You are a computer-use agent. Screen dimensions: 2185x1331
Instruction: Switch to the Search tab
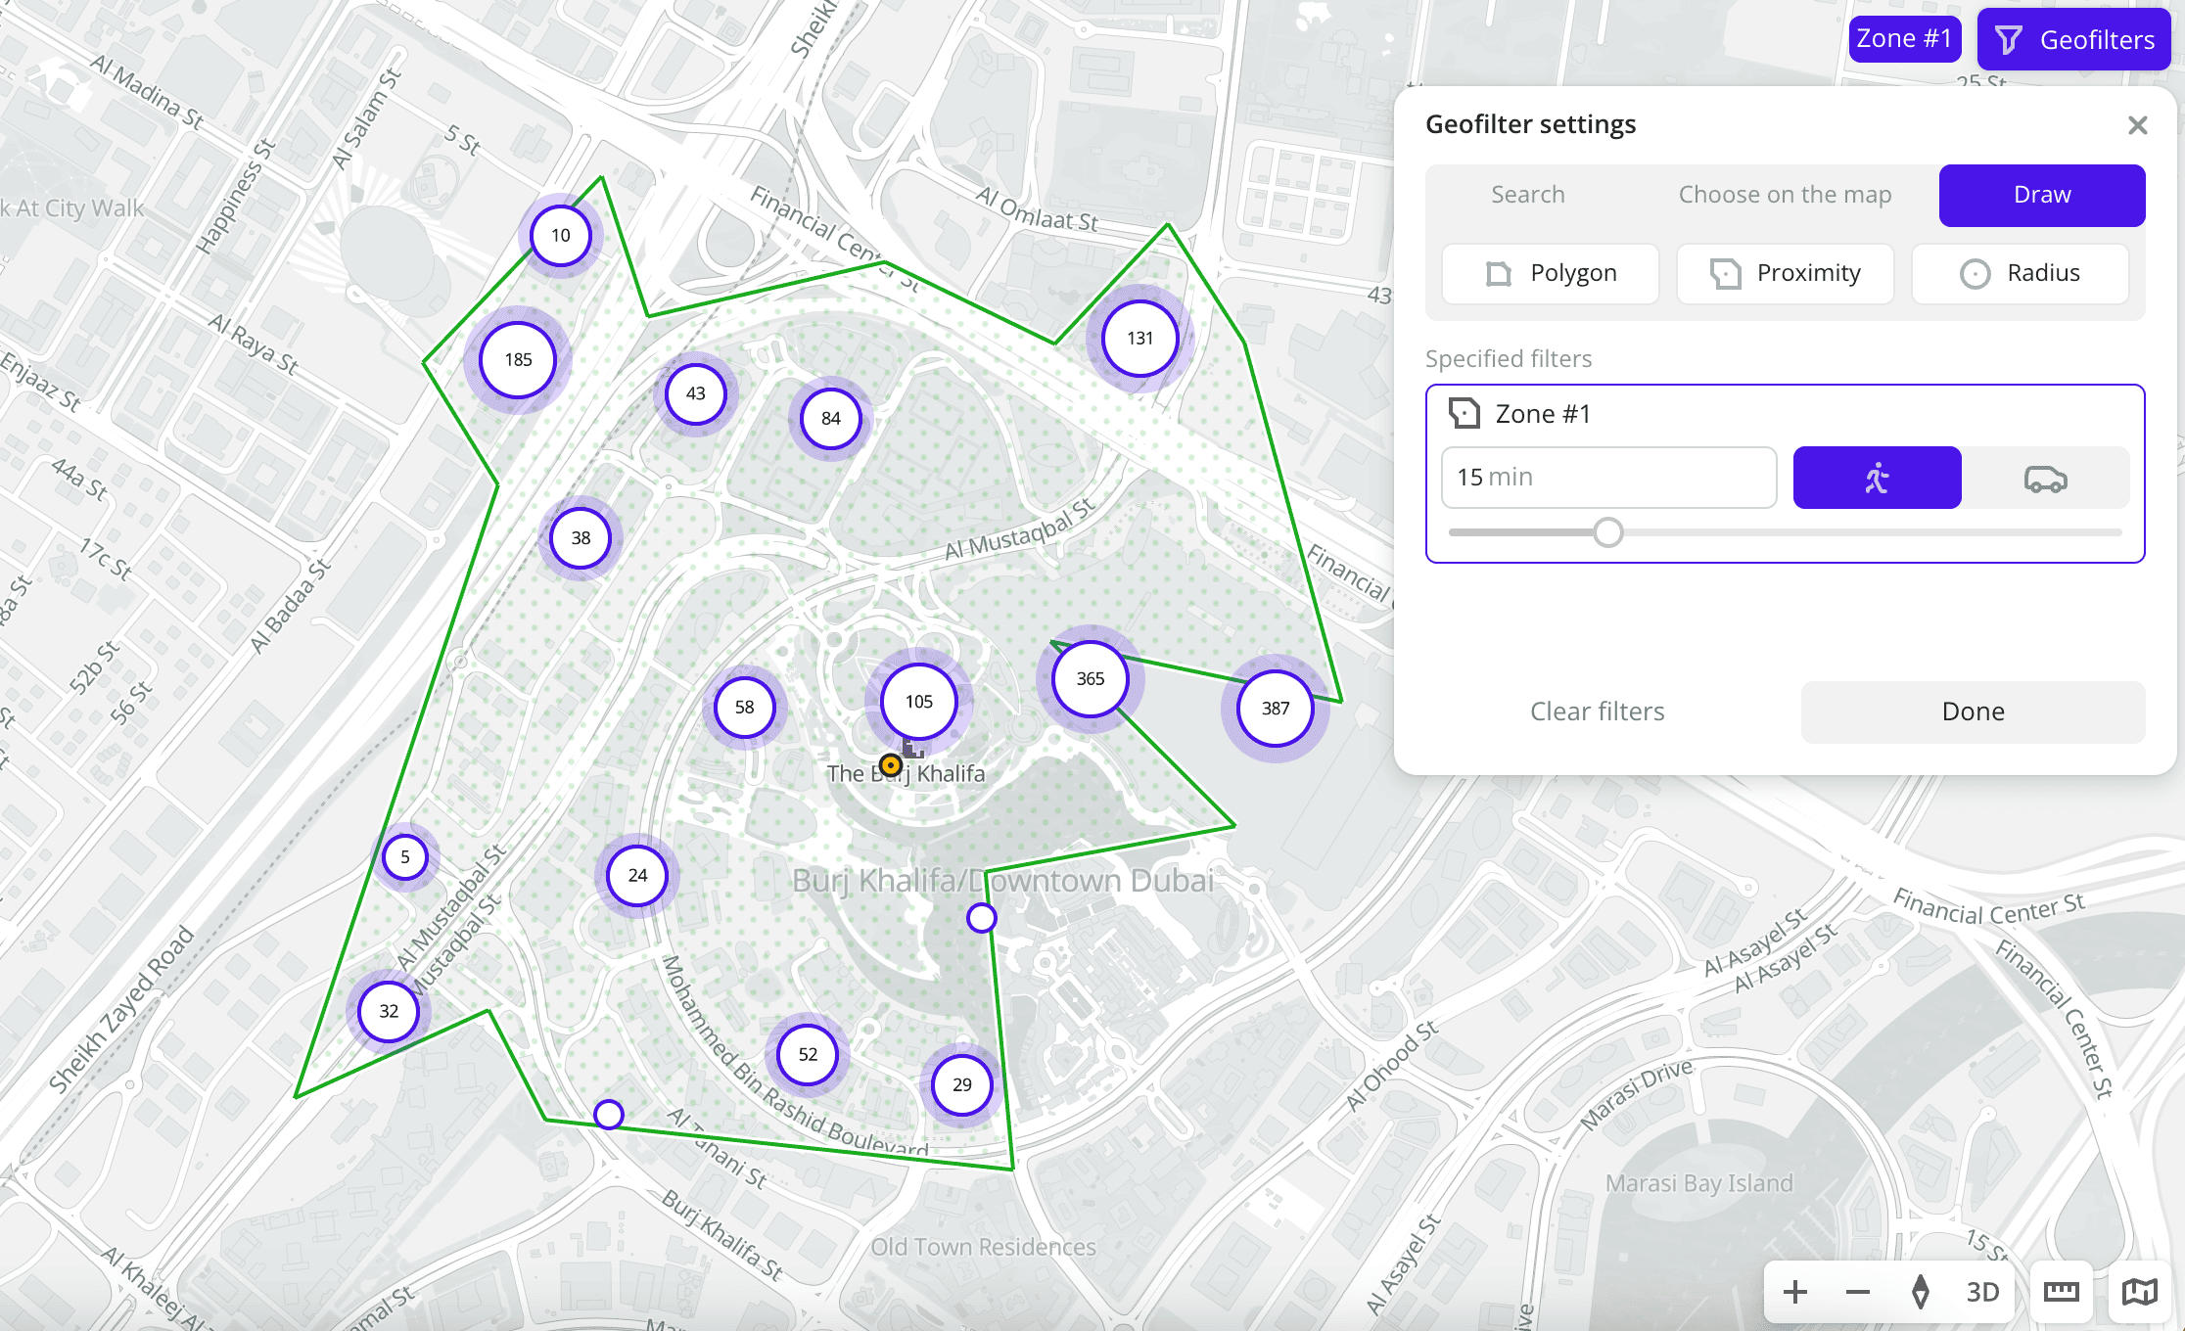click(x=1527, y=195)
